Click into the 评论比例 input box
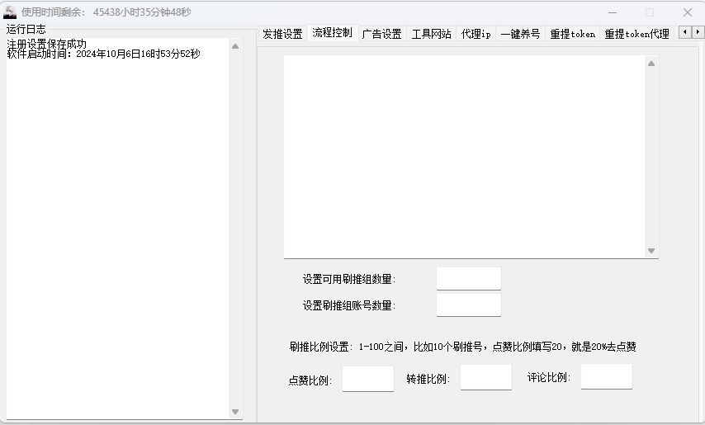The height and width of the screenshot is (425, 705). click(606, 376)
